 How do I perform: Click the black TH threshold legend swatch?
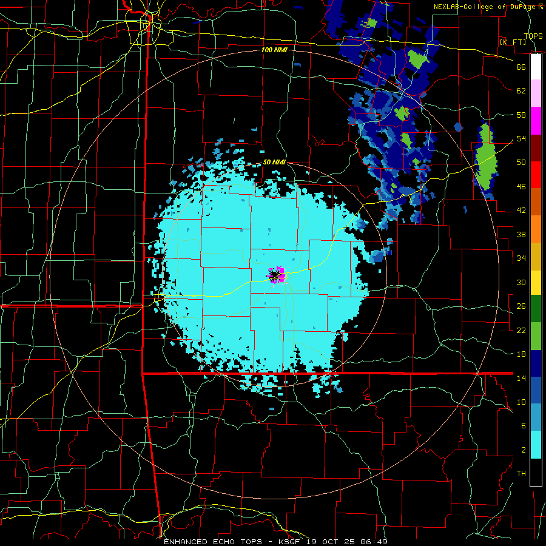536,472
